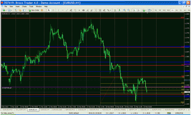This screenshot has width=191, height=115.
Task: Expand the New Chart dropdown arrow
Action: (x=6, y=10)
